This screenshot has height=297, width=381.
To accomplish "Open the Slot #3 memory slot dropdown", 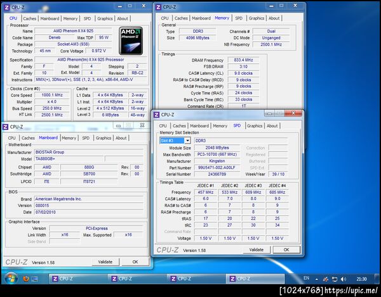I will click(187, 141).
